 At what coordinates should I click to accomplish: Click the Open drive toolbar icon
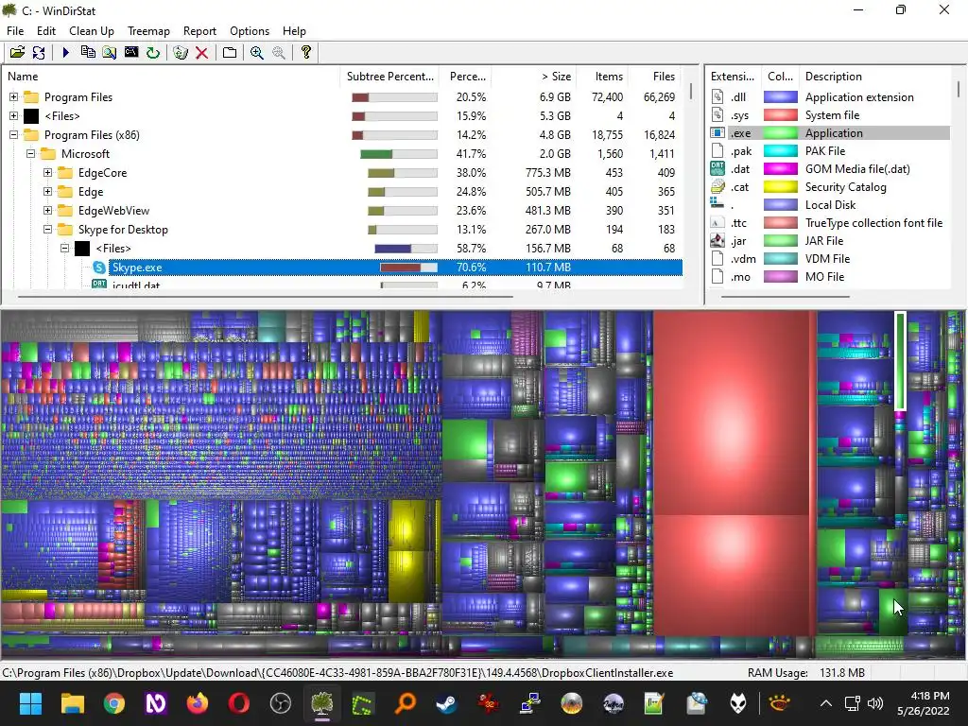point(17,53)
